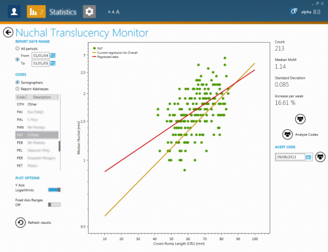This screenshot has width=328, height=252.
Task: Go back using the arrow icon
Action: pos(8,33)
